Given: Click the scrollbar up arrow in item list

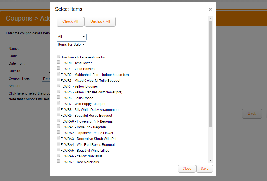Looking at the screenshot, I should coord(210,19).
